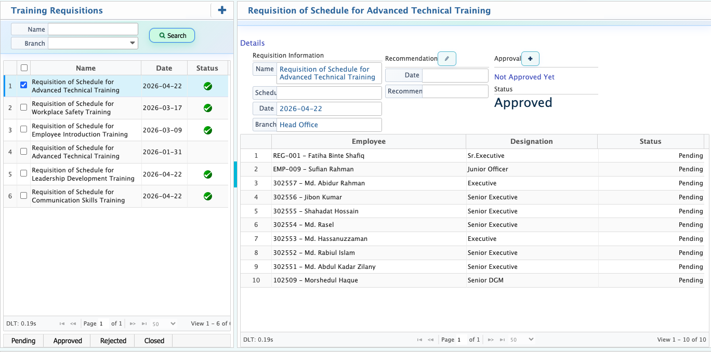Open rows-per-page dropdown in requisitions list pager
The width and height of the screenshot is (711, 352).
164,324
